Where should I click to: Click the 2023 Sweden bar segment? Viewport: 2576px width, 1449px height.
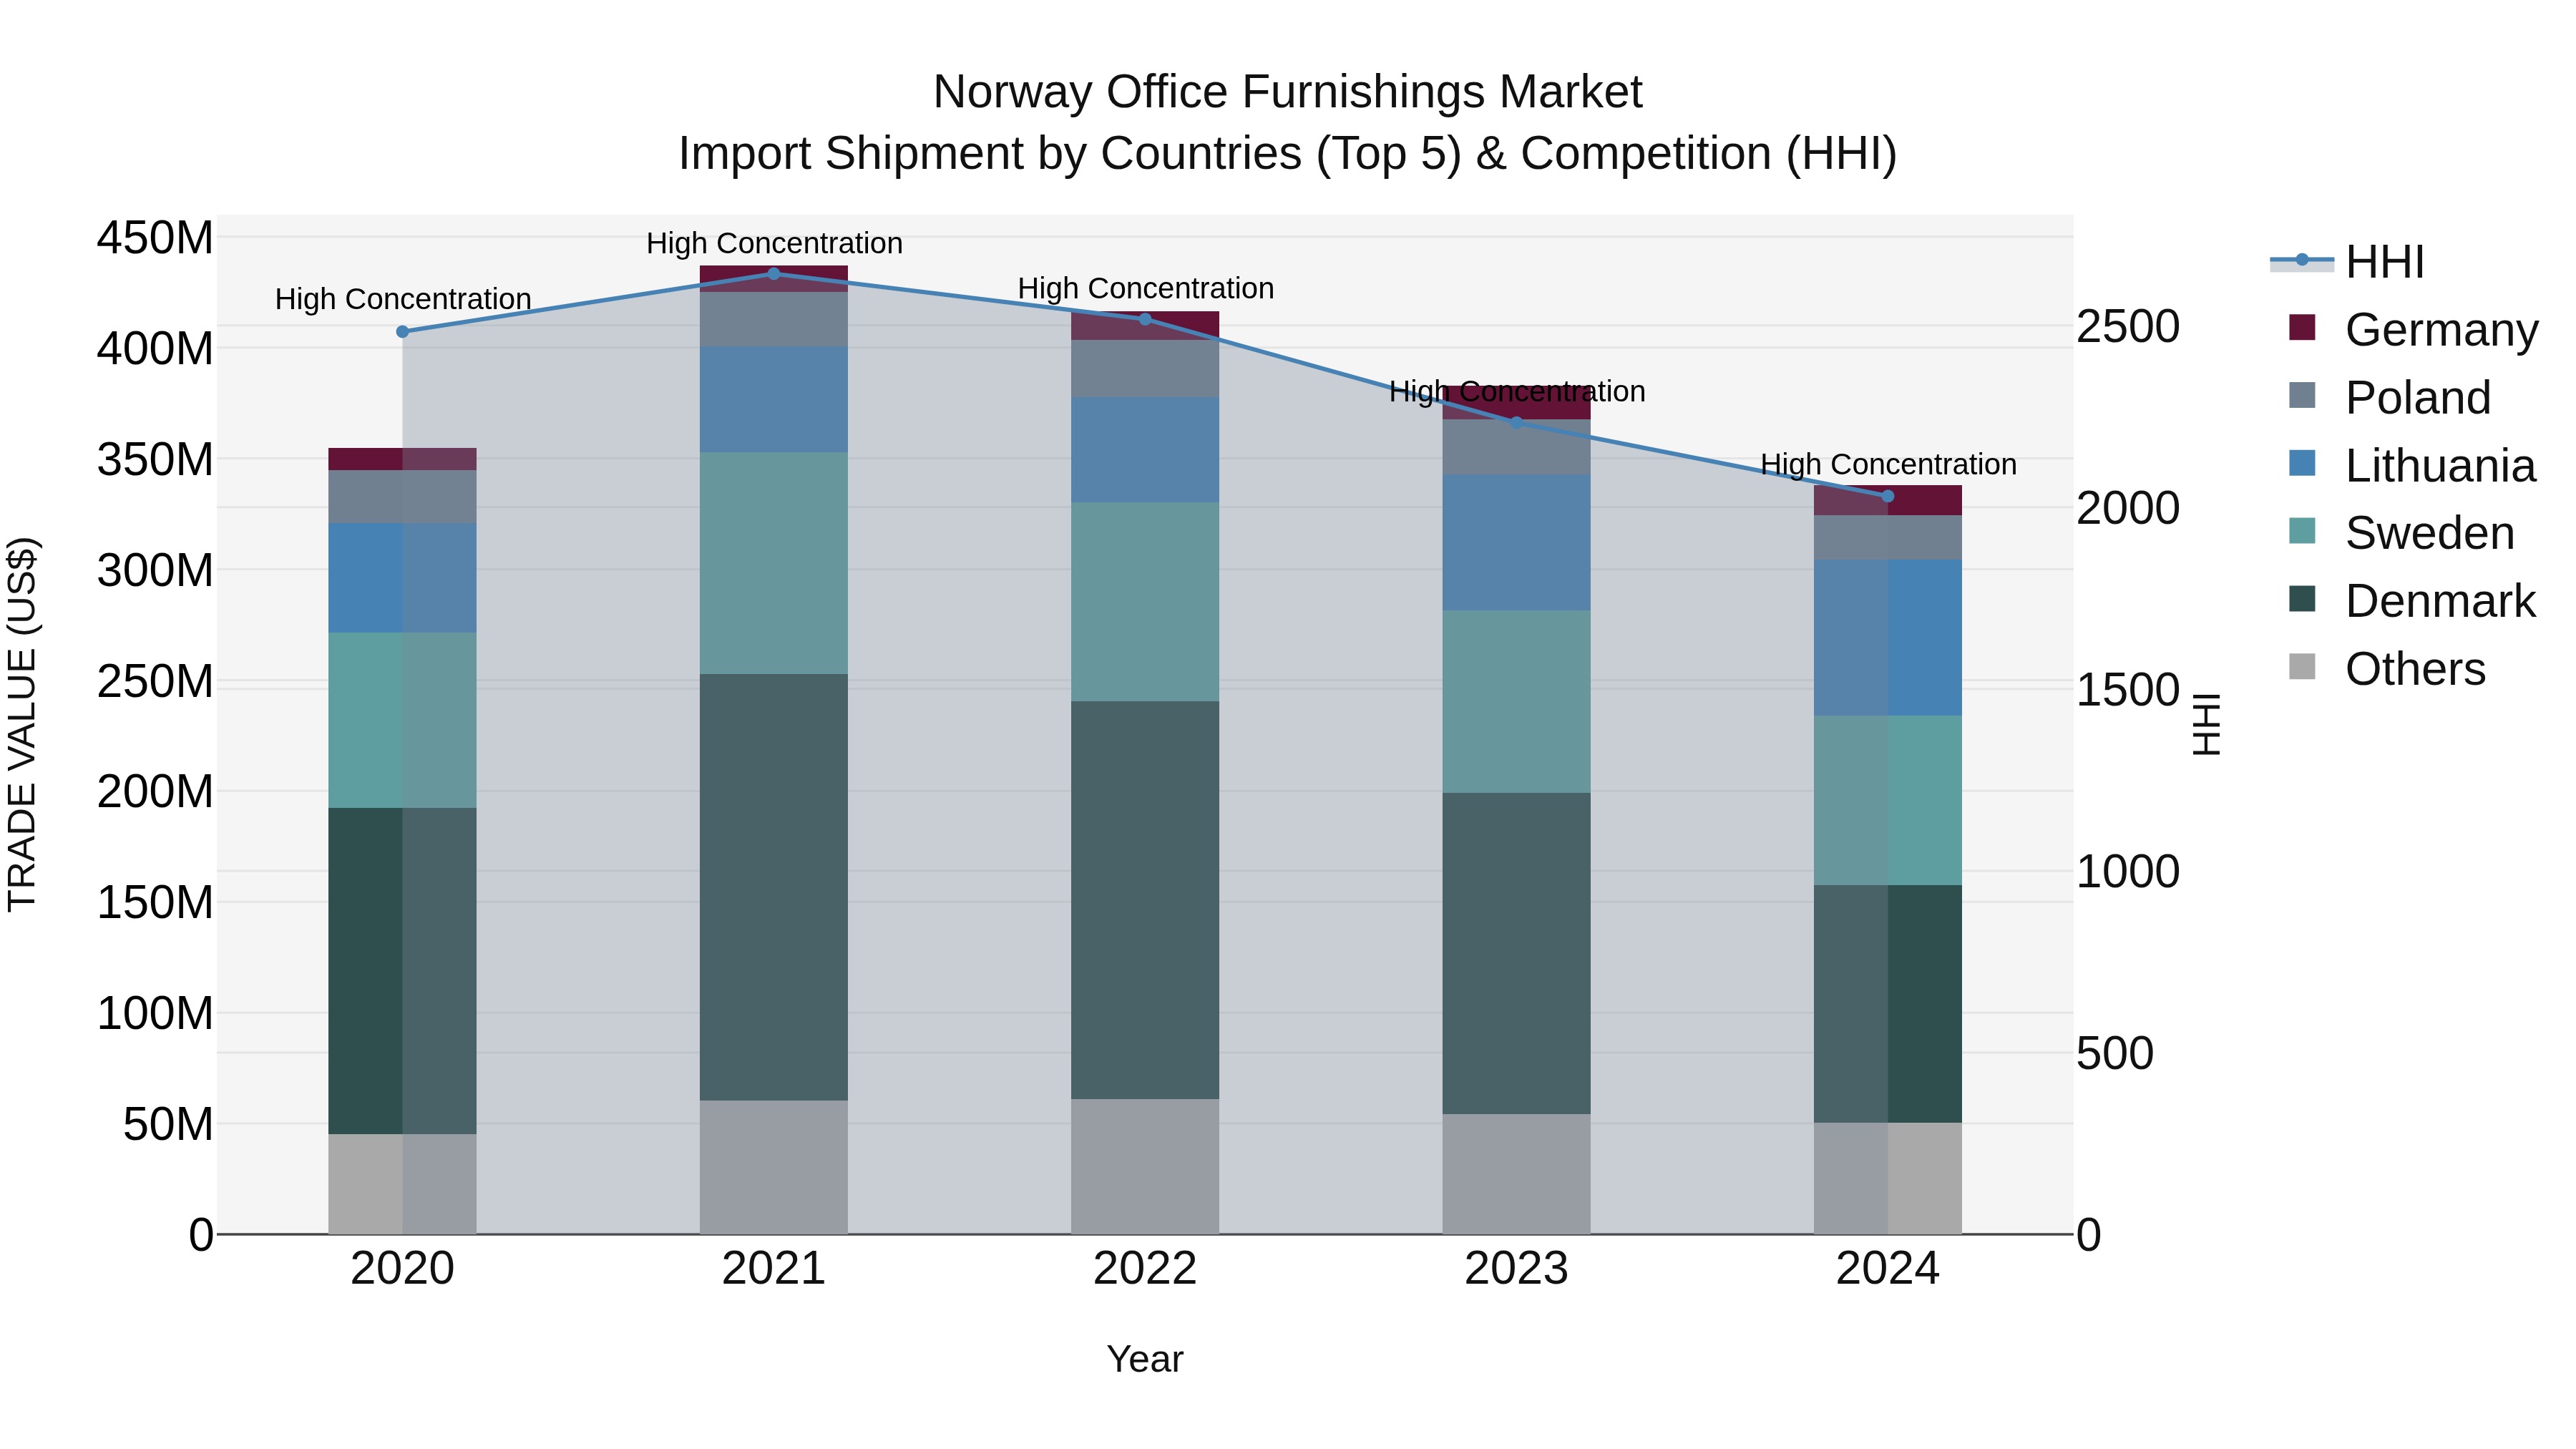pos(1517,702)
